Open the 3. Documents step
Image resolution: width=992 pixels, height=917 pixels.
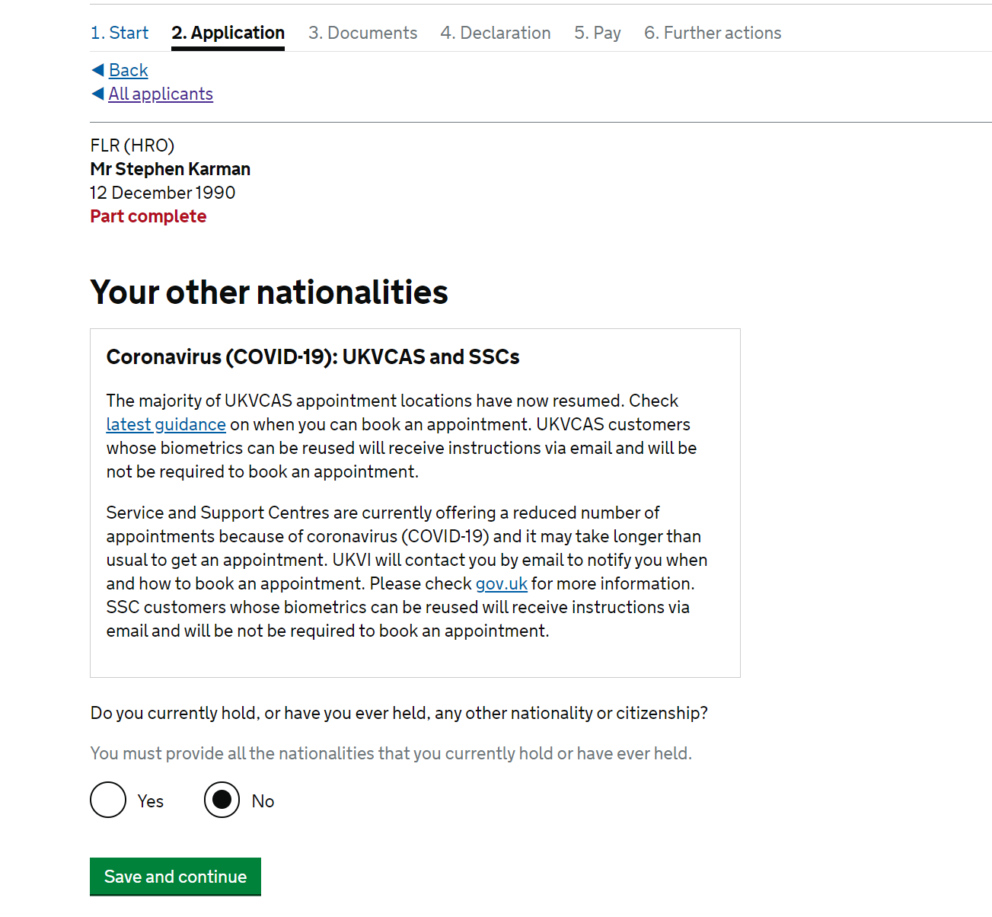pyautogui.click(x=362, y=33)
